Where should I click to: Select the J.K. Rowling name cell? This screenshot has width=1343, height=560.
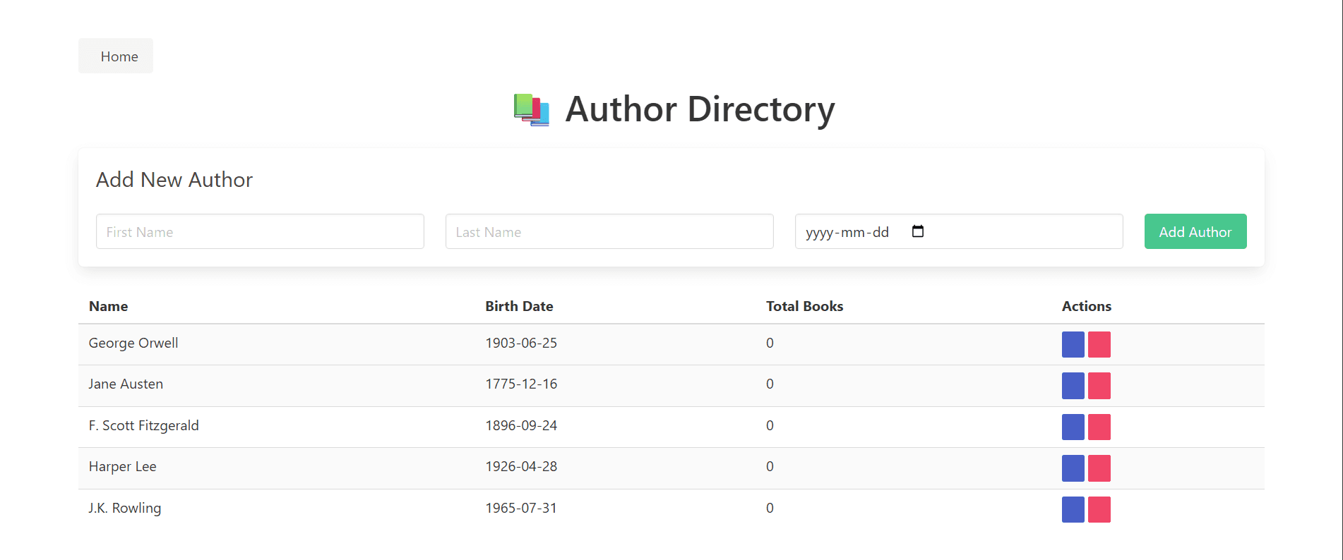(x=125, y=508)
